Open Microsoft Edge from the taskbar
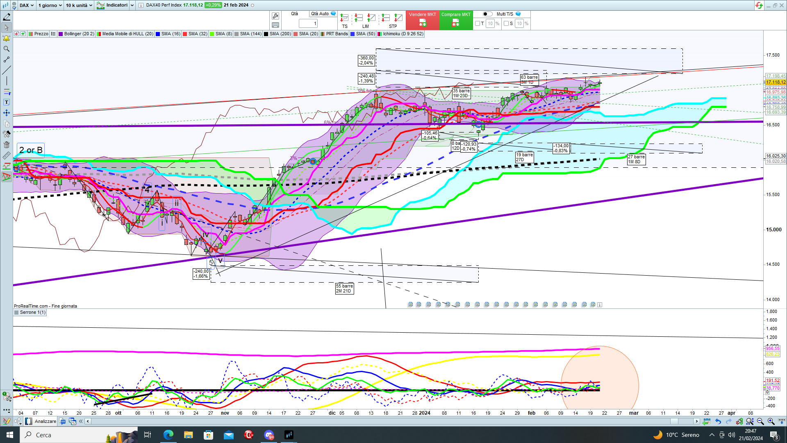The image size is (787, 443). point(168,435)
